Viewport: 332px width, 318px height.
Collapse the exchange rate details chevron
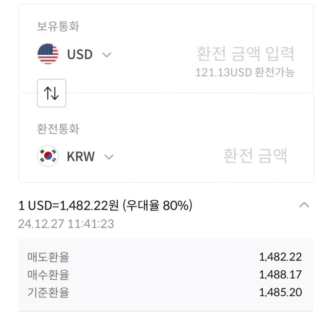[304, 205]
